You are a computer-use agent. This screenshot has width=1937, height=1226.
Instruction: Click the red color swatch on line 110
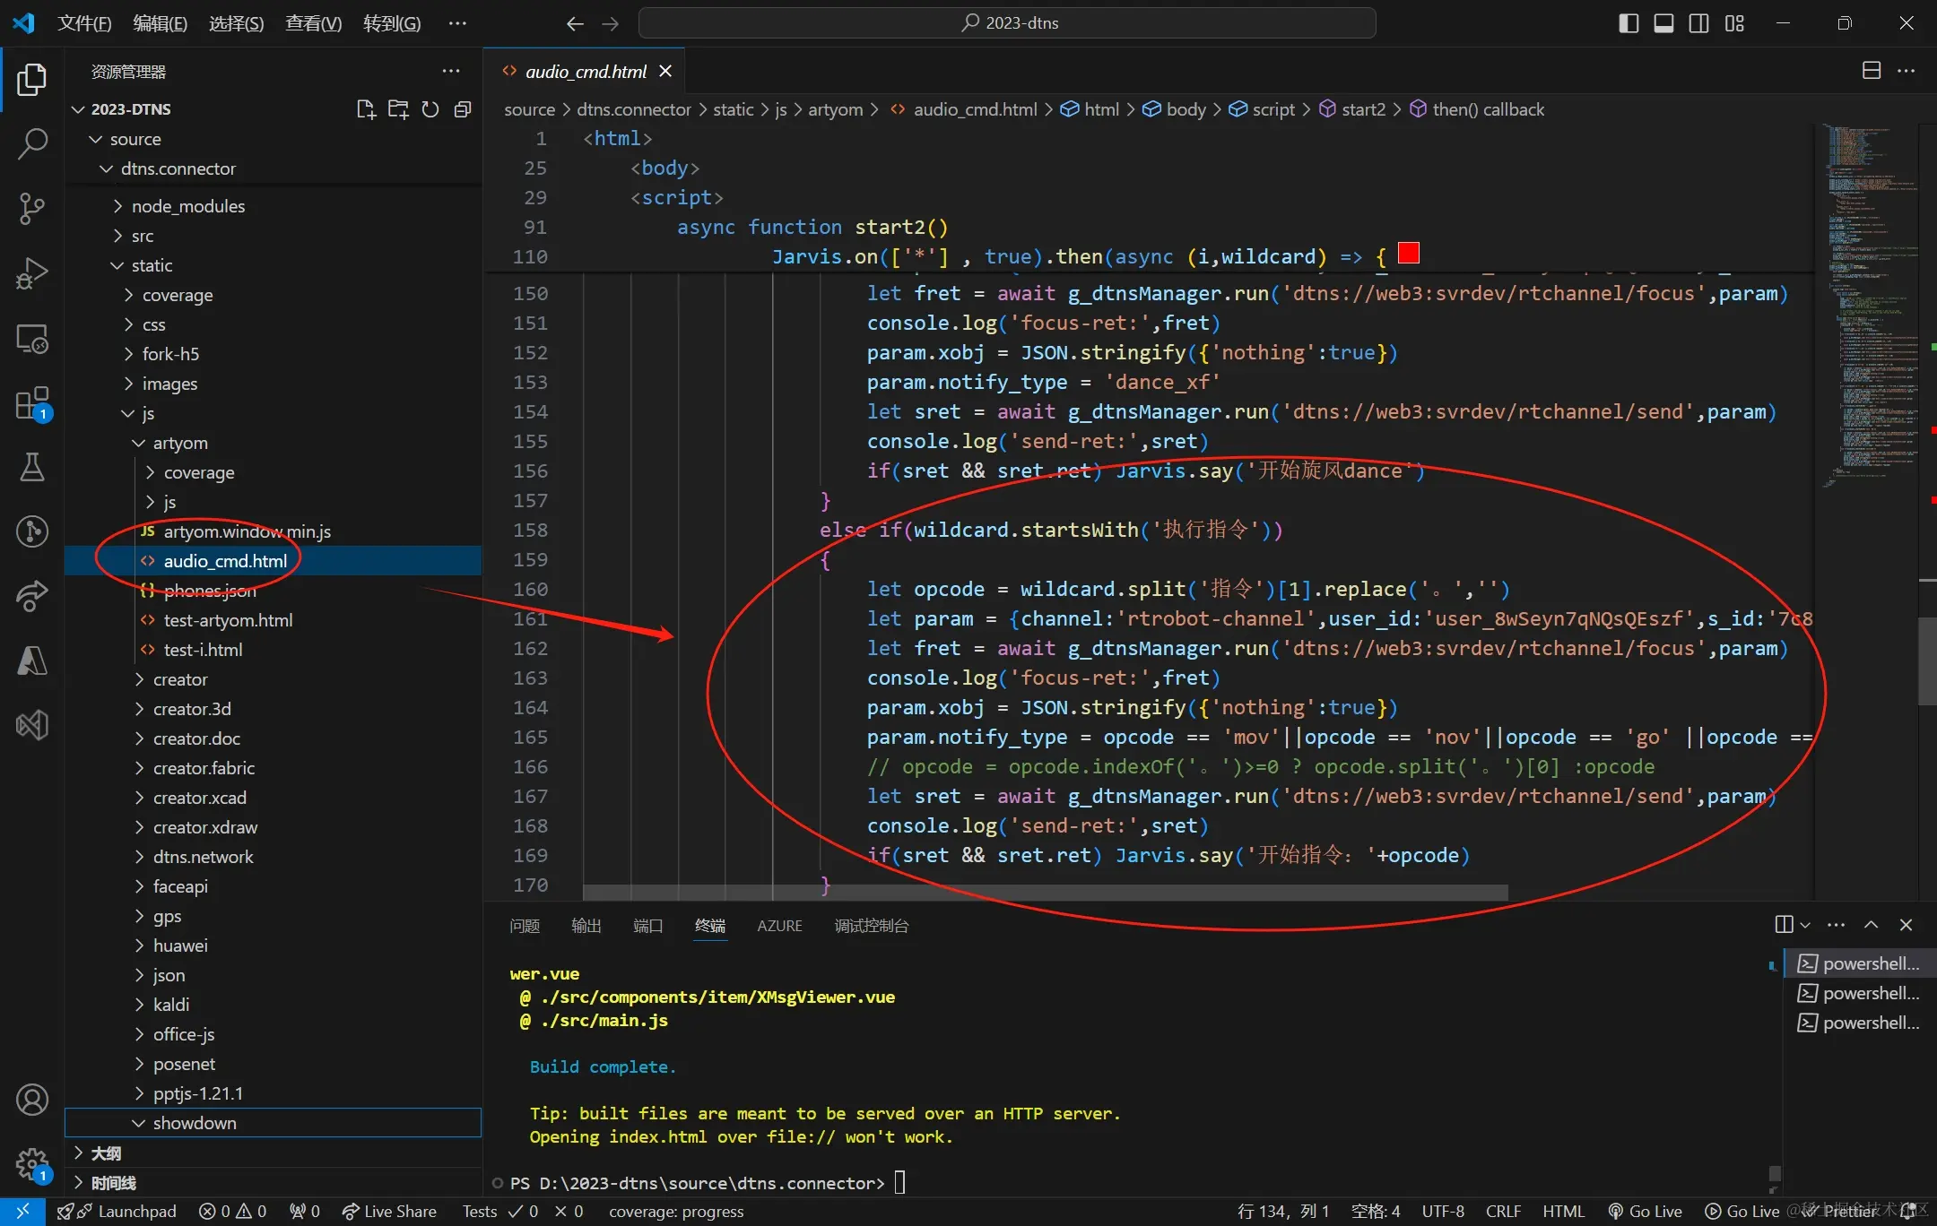click(1409, 254)
